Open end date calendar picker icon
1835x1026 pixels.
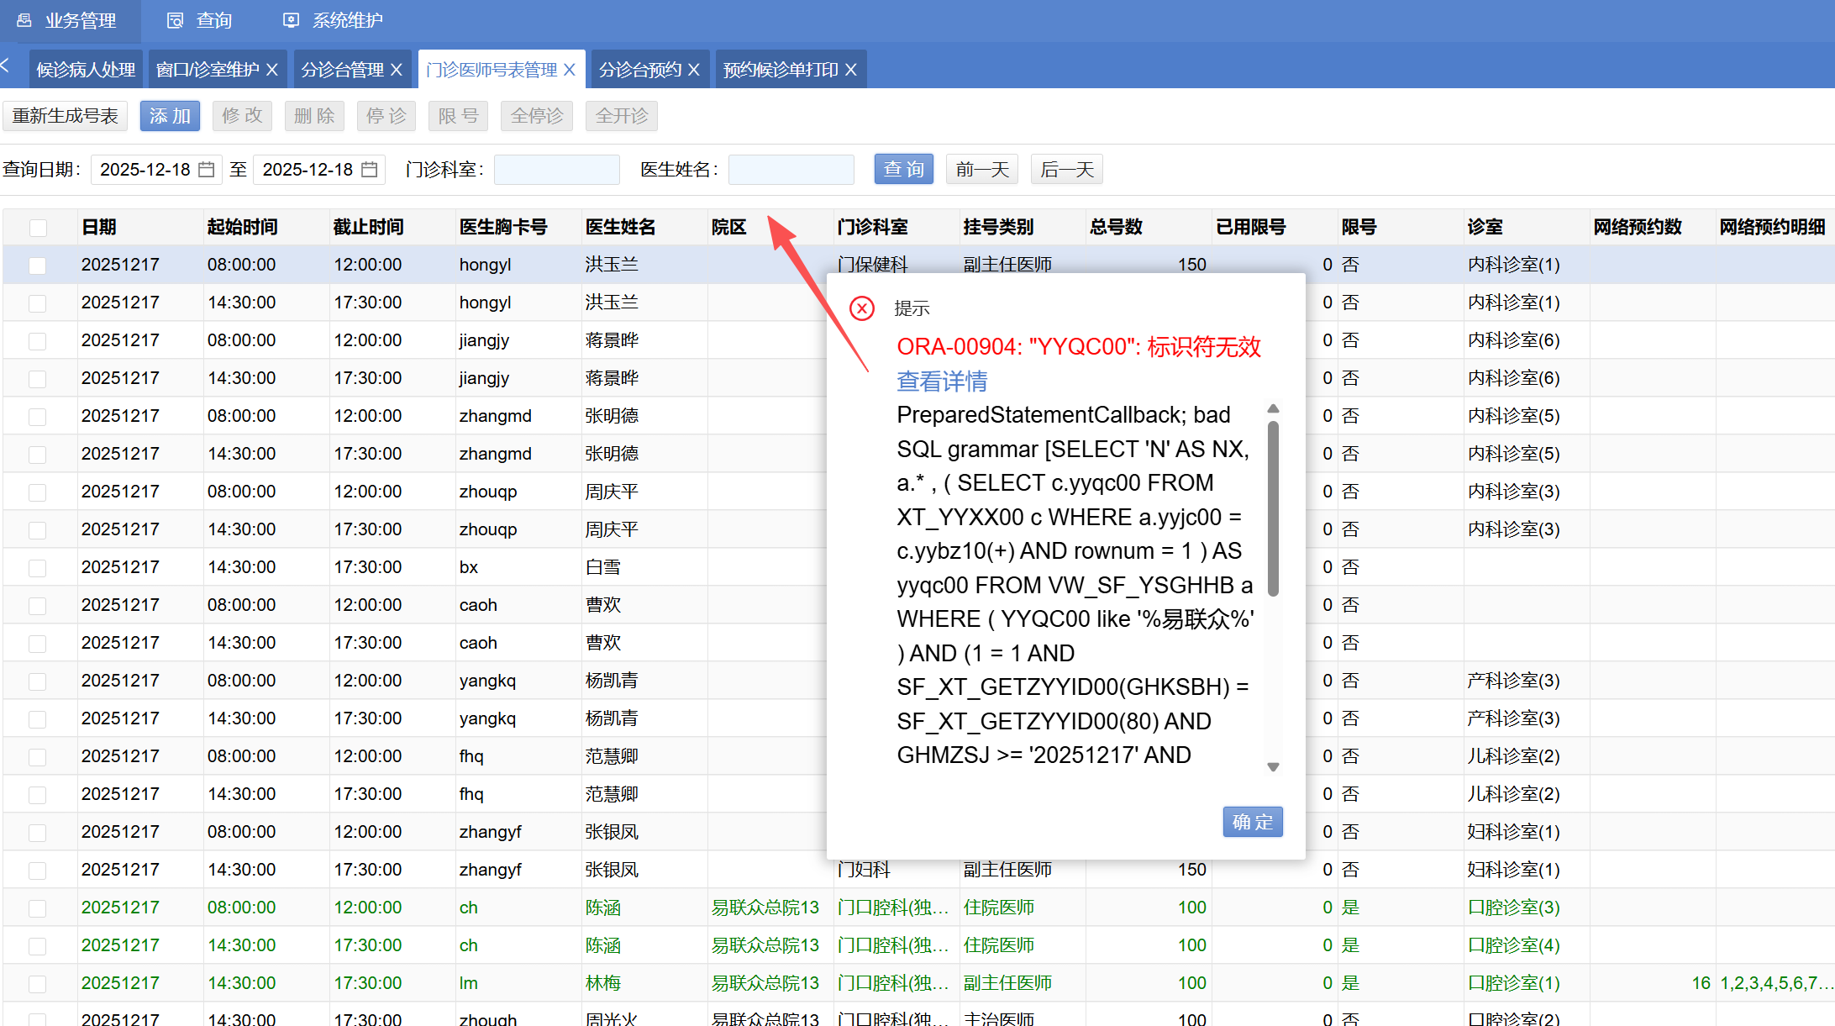pyautogui.click(x=369, y=170)
